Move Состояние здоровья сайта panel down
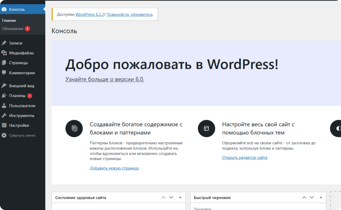 (171, 197)
